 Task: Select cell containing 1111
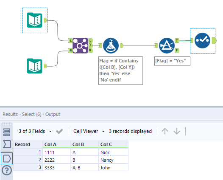[x=57, y=152]
